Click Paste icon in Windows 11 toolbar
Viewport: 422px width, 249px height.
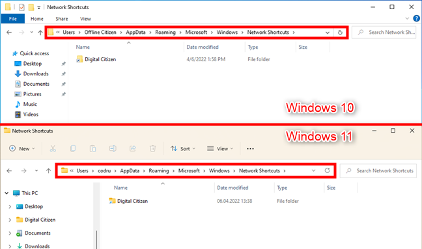(92, 148)
